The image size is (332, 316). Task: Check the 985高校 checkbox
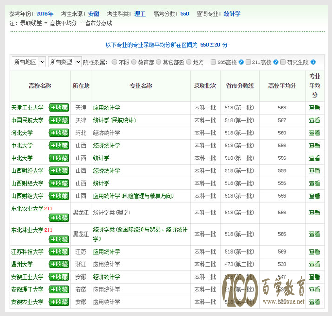(x=214, y=62)
